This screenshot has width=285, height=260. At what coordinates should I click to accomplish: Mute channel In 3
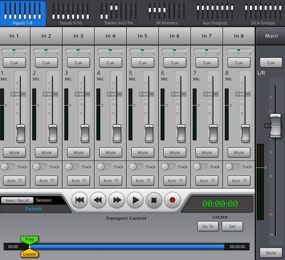(78, 152)
